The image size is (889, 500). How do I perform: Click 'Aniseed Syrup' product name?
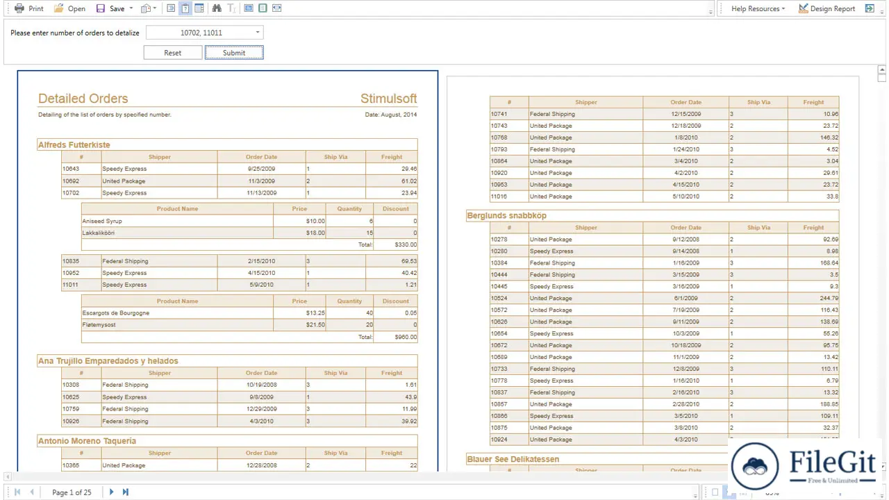[101, 221]
